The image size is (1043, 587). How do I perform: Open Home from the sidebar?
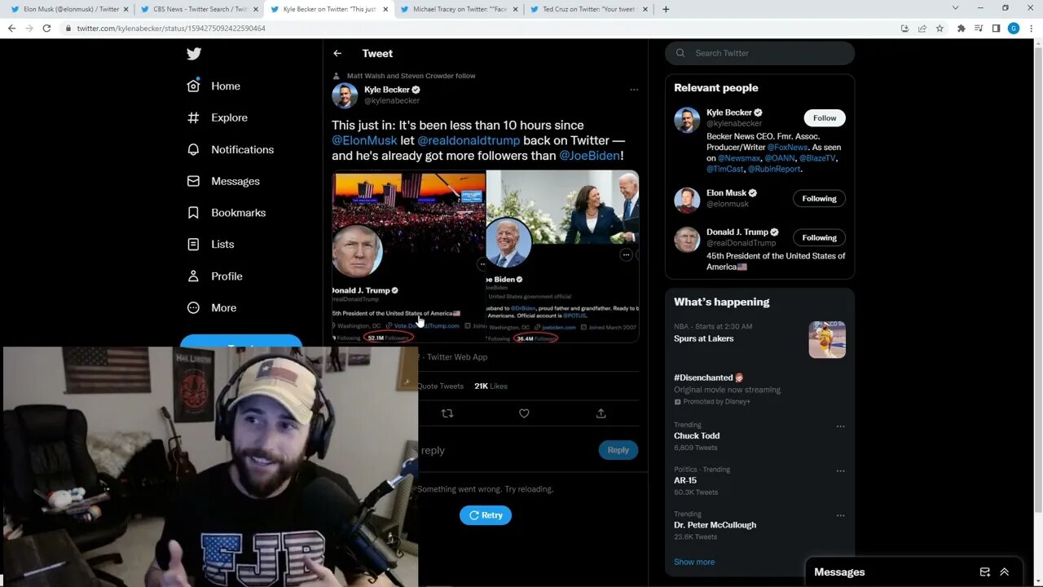pyautogui.click(x=213, y=86)
